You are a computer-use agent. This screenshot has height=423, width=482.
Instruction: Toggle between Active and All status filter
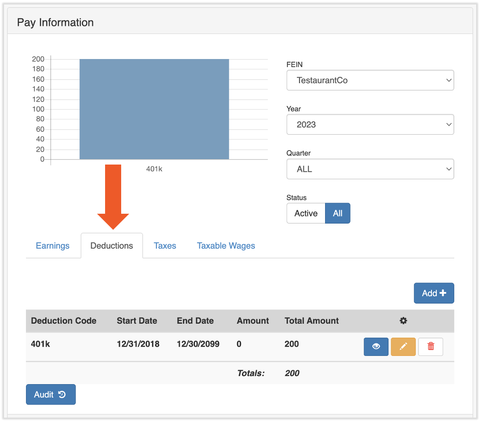(318, 213)
